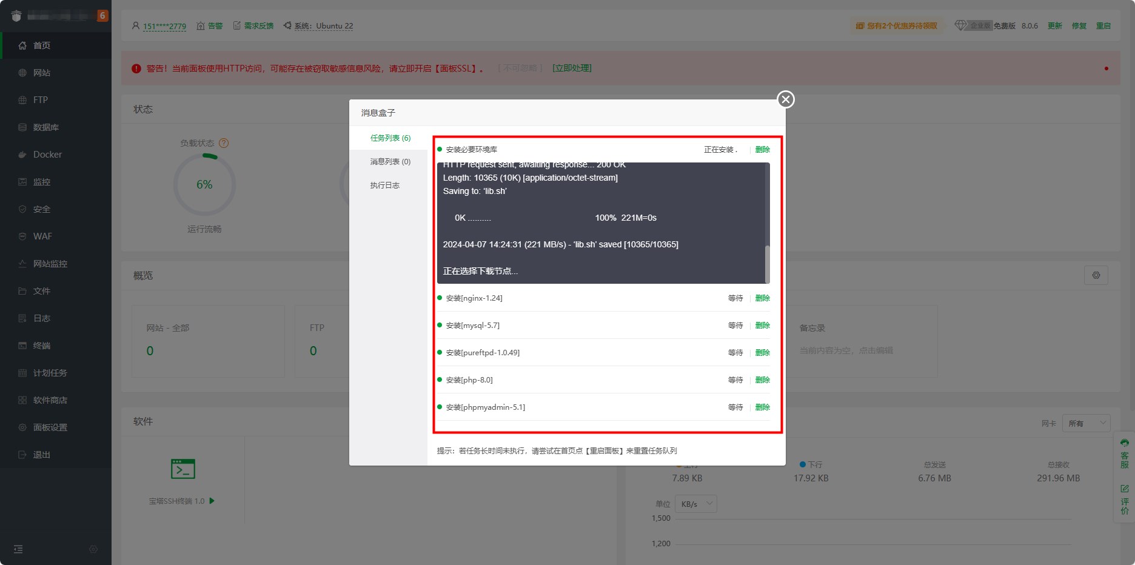Screen dimensions: 1135x565
Task: Click the 立即处理 warning link
Action: pyautogui.click(x=572, y=68)
